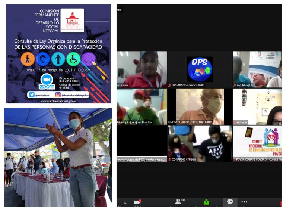Click the muted mic icon beside Adriana
Viewport: 286px width, 211px height.
(235, 122)
